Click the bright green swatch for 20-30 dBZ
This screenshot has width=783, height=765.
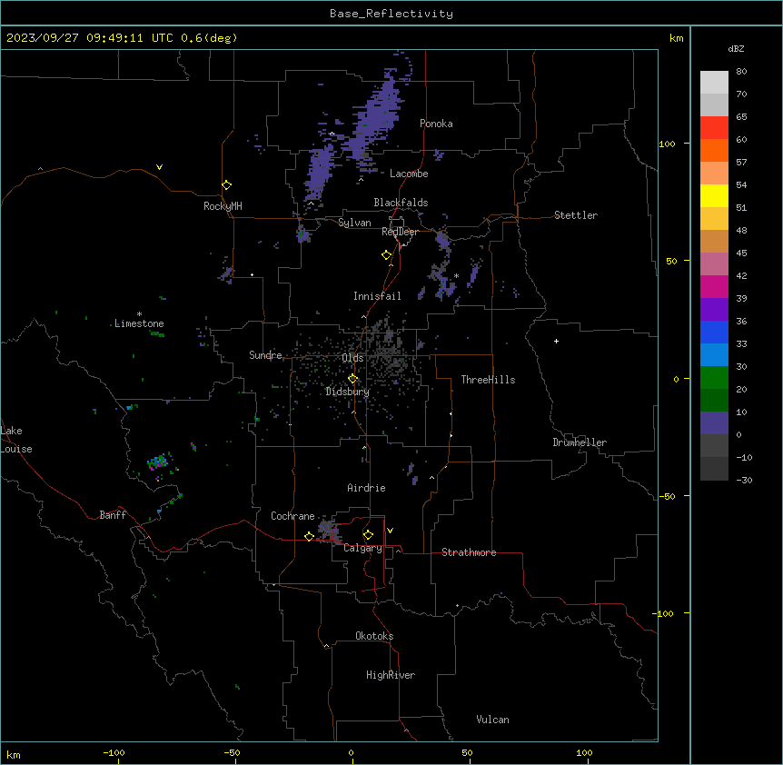coord(714,378)
